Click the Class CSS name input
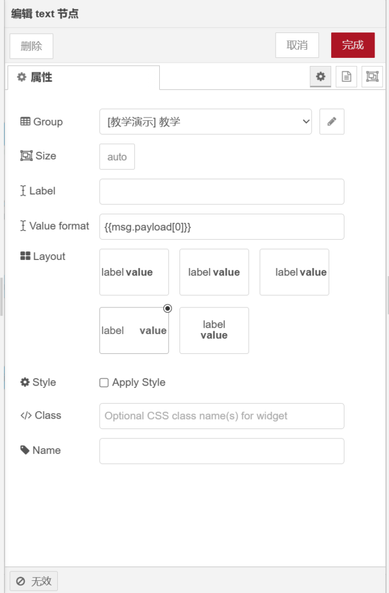The width and height of the screenshot is (389, 593). click(222, 416)
